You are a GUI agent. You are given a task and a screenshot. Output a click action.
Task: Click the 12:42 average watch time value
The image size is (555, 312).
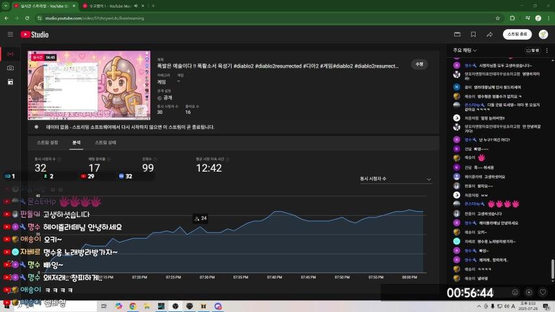(x=209, y=168)
